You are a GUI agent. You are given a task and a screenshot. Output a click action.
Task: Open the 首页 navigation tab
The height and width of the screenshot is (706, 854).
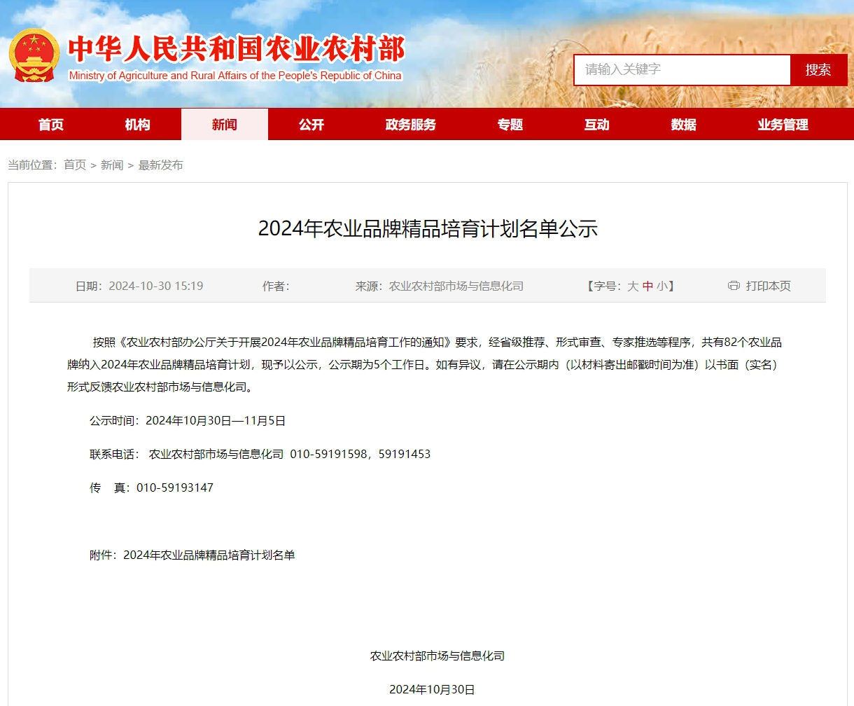tap(51, 125)
